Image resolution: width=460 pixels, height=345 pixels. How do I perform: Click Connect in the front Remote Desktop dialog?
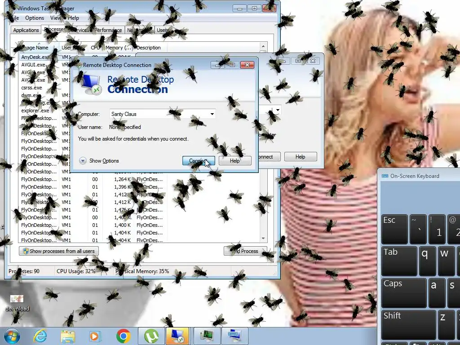(199, 161)
